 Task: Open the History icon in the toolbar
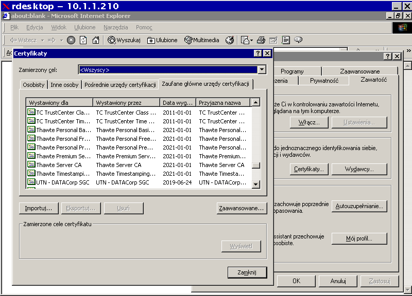(x=230, y=40)
